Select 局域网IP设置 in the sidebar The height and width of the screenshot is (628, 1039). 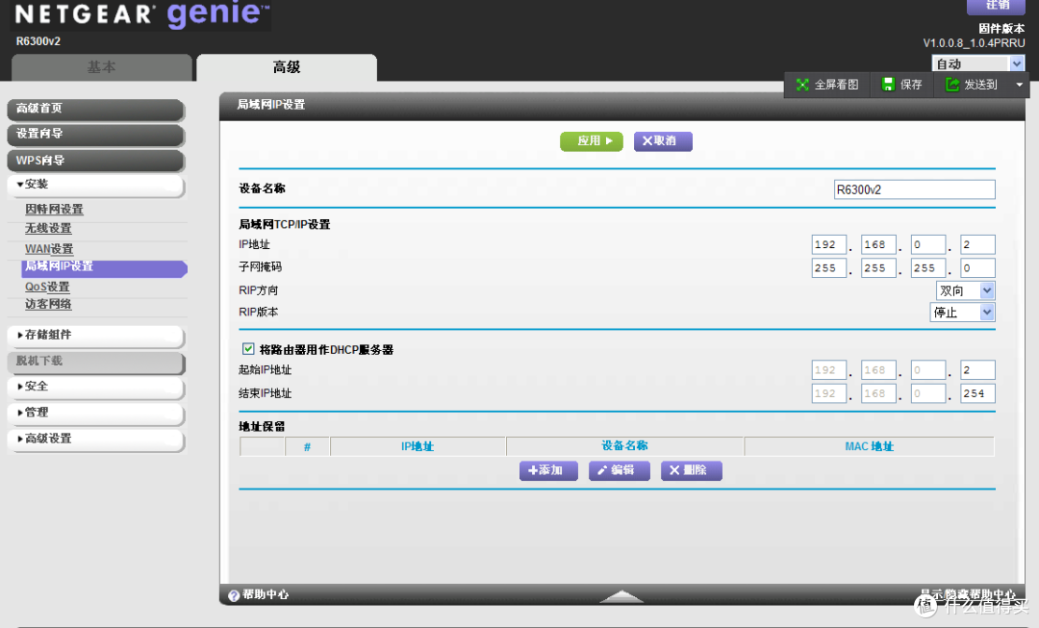point(105,267)
